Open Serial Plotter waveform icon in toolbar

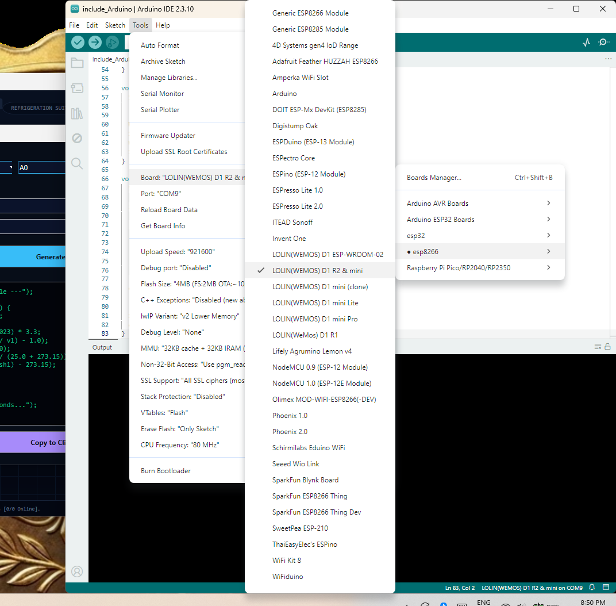[x=586, y=43]
